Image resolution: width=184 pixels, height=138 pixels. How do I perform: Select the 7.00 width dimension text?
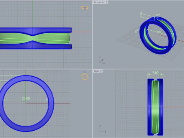click(155, 72)
